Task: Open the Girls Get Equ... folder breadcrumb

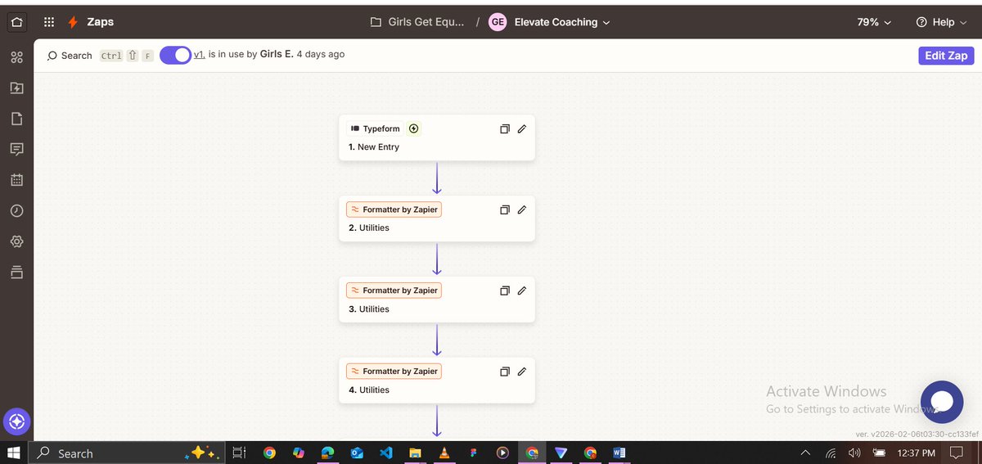Action: (x=417, y=22)
